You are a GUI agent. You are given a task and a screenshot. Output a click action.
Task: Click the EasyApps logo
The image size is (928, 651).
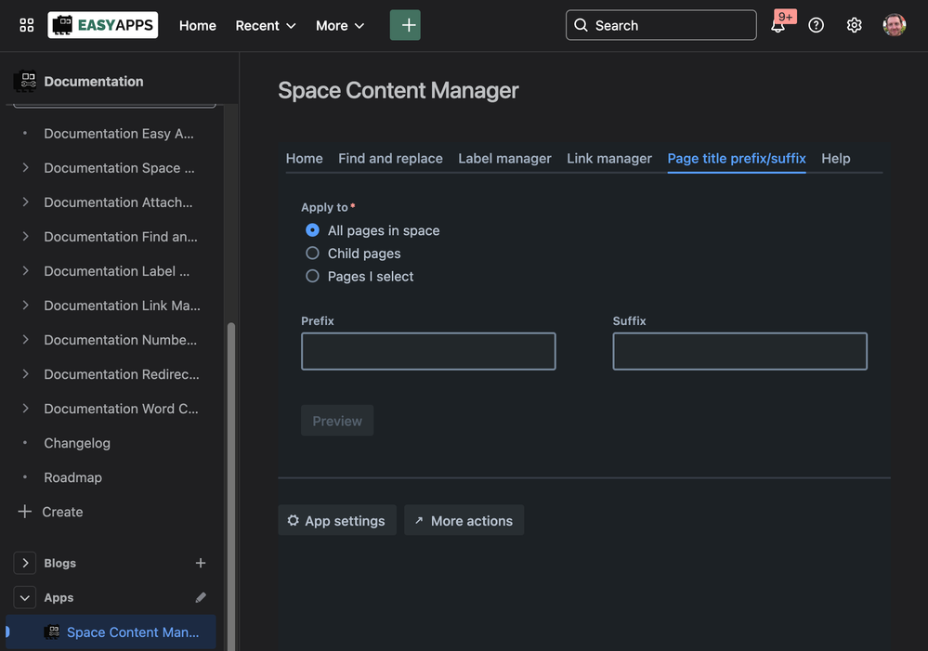click(x=103, y=25)
